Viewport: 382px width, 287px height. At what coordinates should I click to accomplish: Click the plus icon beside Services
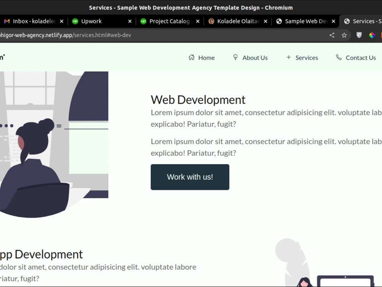289,57
